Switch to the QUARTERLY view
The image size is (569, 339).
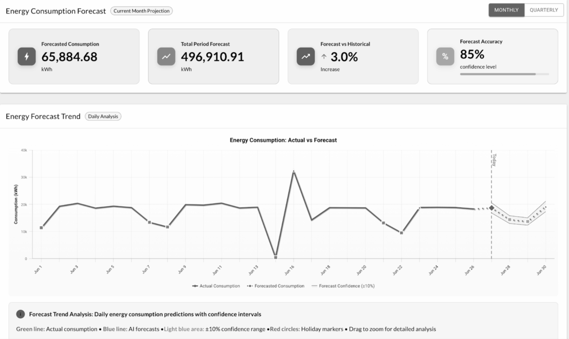tap(543, 10)
